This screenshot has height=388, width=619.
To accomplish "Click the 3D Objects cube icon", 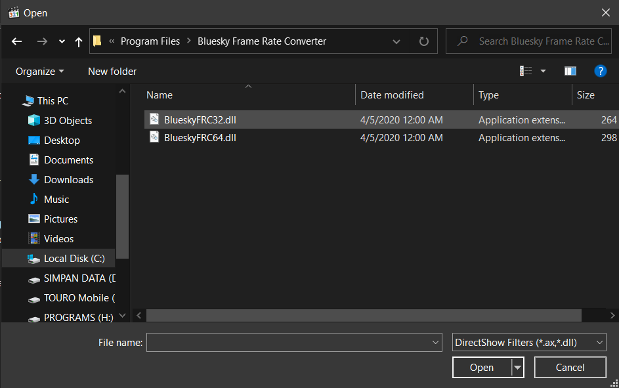I will 34,120.
